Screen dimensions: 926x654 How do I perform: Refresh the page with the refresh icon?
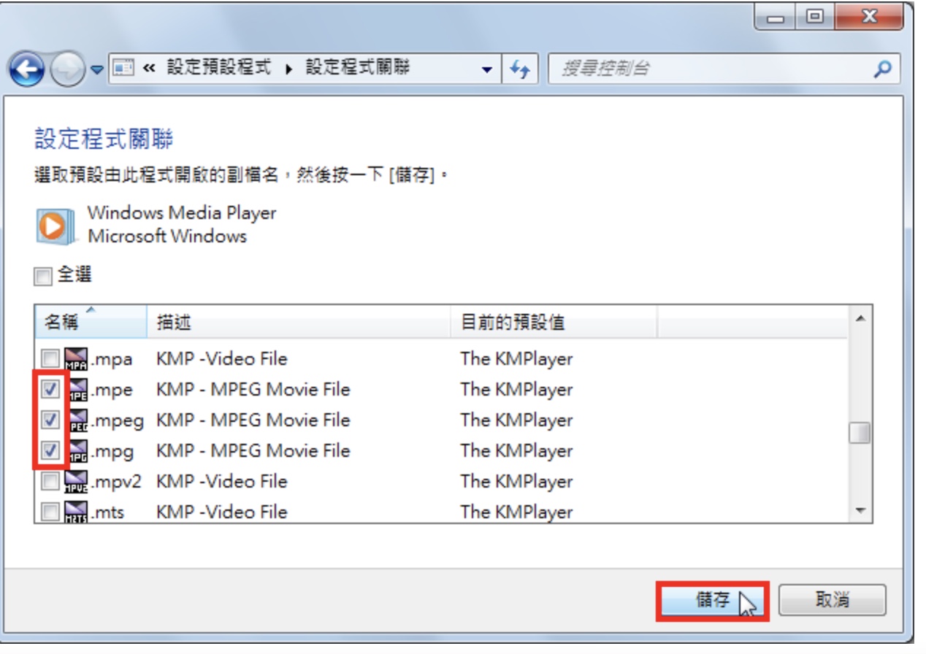[519, 70]
